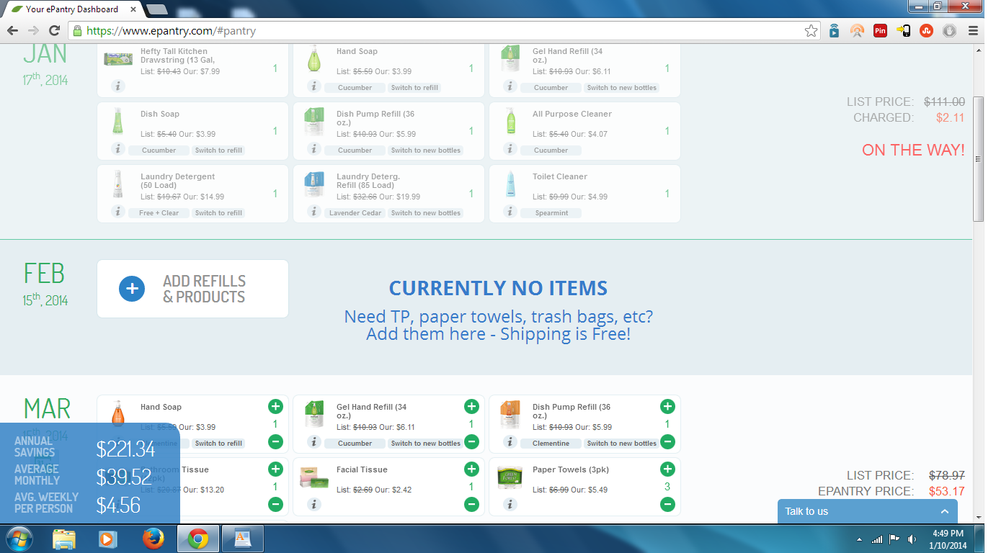Click the Pinterest Pin extension icon
This screenshot has width=996, height=553.
tap(880, 31)
